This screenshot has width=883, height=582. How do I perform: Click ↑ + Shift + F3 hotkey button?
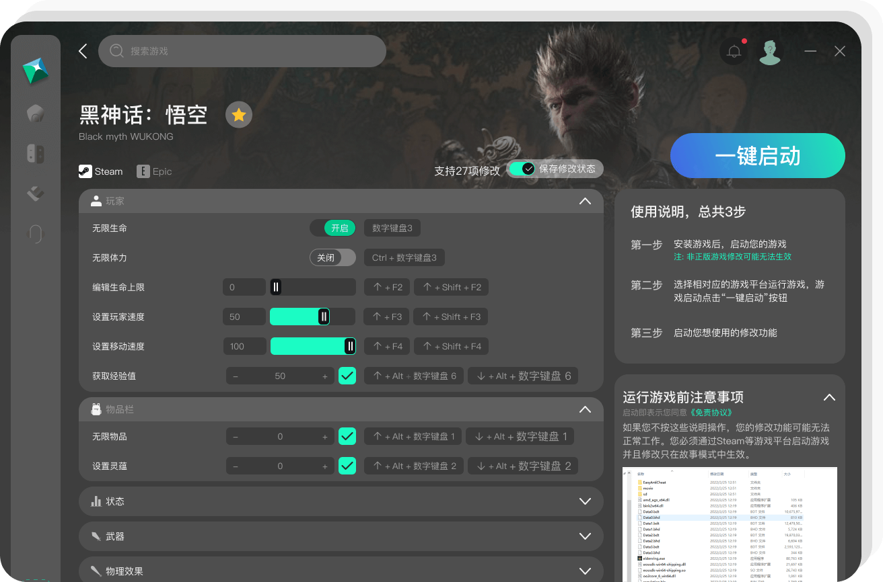pyautogui.click(x=451, y=317)
